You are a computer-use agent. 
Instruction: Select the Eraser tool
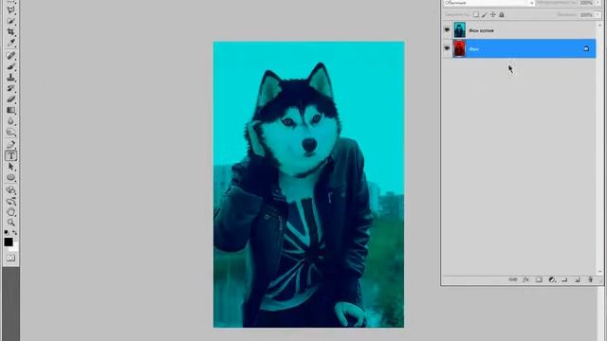pyautogui.click(x=10, y=99)
